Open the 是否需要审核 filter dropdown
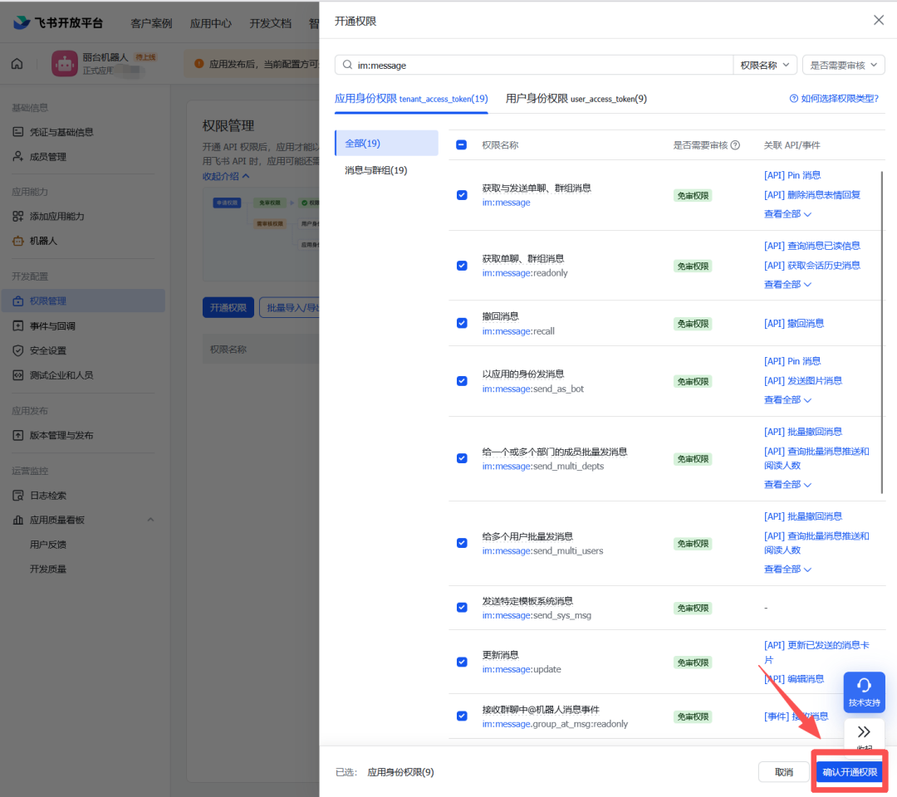This screenshot has height=797, width=897. [844, 66]
